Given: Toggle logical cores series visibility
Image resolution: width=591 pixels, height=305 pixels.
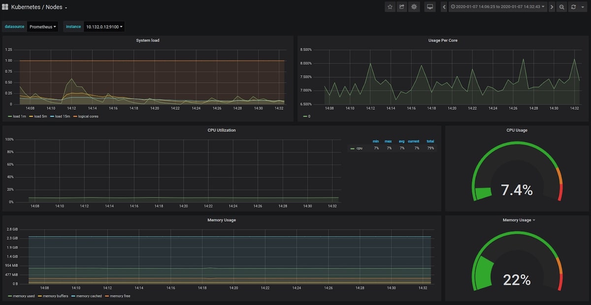Looking at the screenshot, I should tap(88, 117).
